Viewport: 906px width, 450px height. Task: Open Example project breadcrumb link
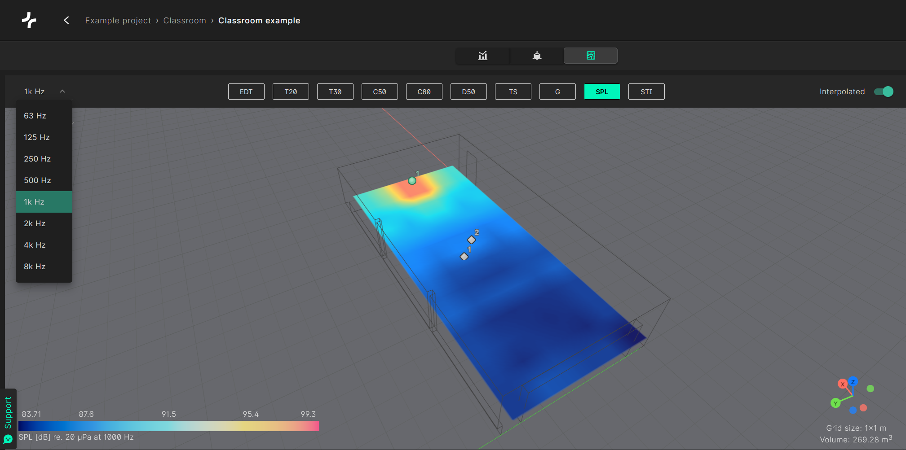118,21
